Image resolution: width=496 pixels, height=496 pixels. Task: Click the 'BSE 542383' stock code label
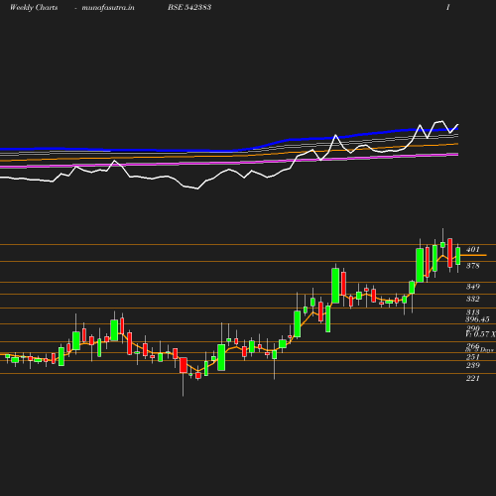[x=189, y=7]
